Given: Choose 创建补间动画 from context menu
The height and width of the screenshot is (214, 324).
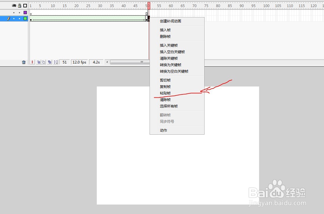Looking at the screenshot, I should [177, 21].
